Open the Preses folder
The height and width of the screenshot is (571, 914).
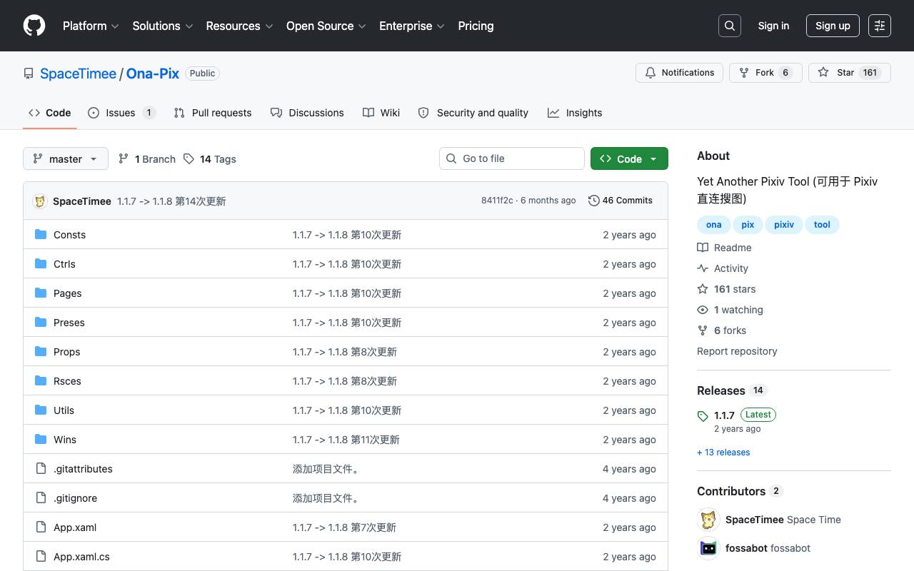[x=69, y=323]
